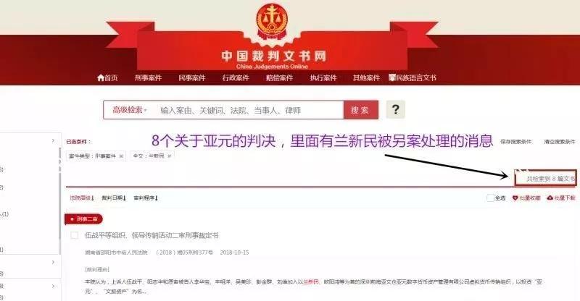
Task: Check the 全选 select-all checkbox
Action: point(490,198)
